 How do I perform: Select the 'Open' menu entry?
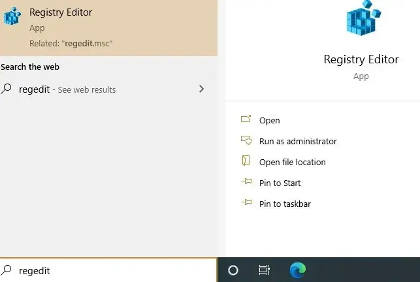point(269,120)
